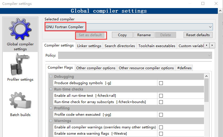The width and height of the screenshot is (223, 137).
Task: Click 'Profile code when executed' row text
Action: 83,115
